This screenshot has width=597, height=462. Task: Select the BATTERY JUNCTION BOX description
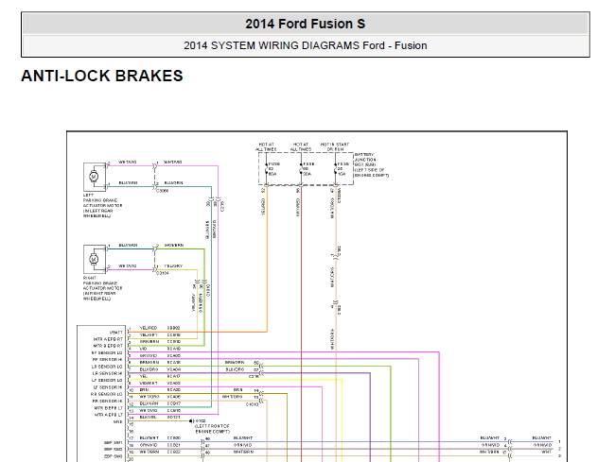pos(372,165)
